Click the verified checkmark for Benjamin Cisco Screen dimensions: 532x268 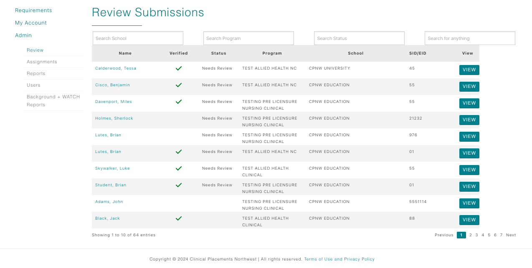click(x=179, y=85)
